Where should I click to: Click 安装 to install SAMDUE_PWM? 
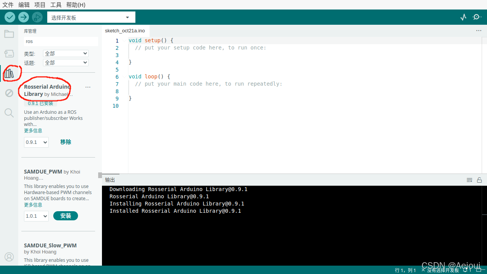65,216
